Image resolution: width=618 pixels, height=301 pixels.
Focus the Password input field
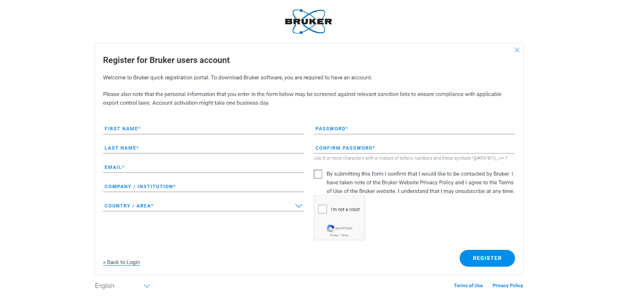tap(414, 129)
